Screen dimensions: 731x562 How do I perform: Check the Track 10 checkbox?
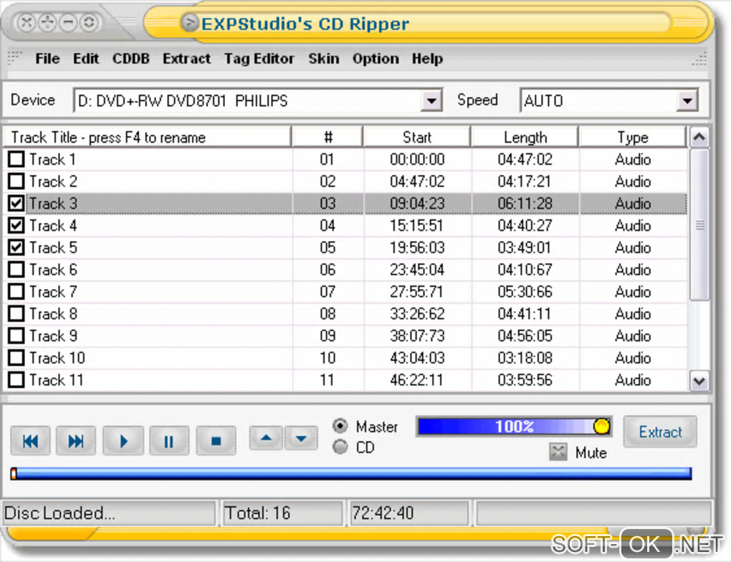[x=16, y=358]
